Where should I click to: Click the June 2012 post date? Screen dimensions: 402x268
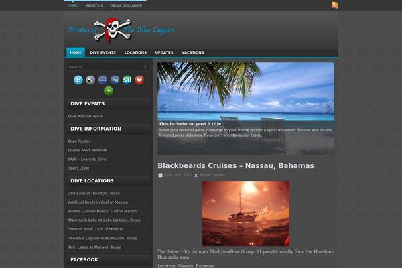point(178,175)
